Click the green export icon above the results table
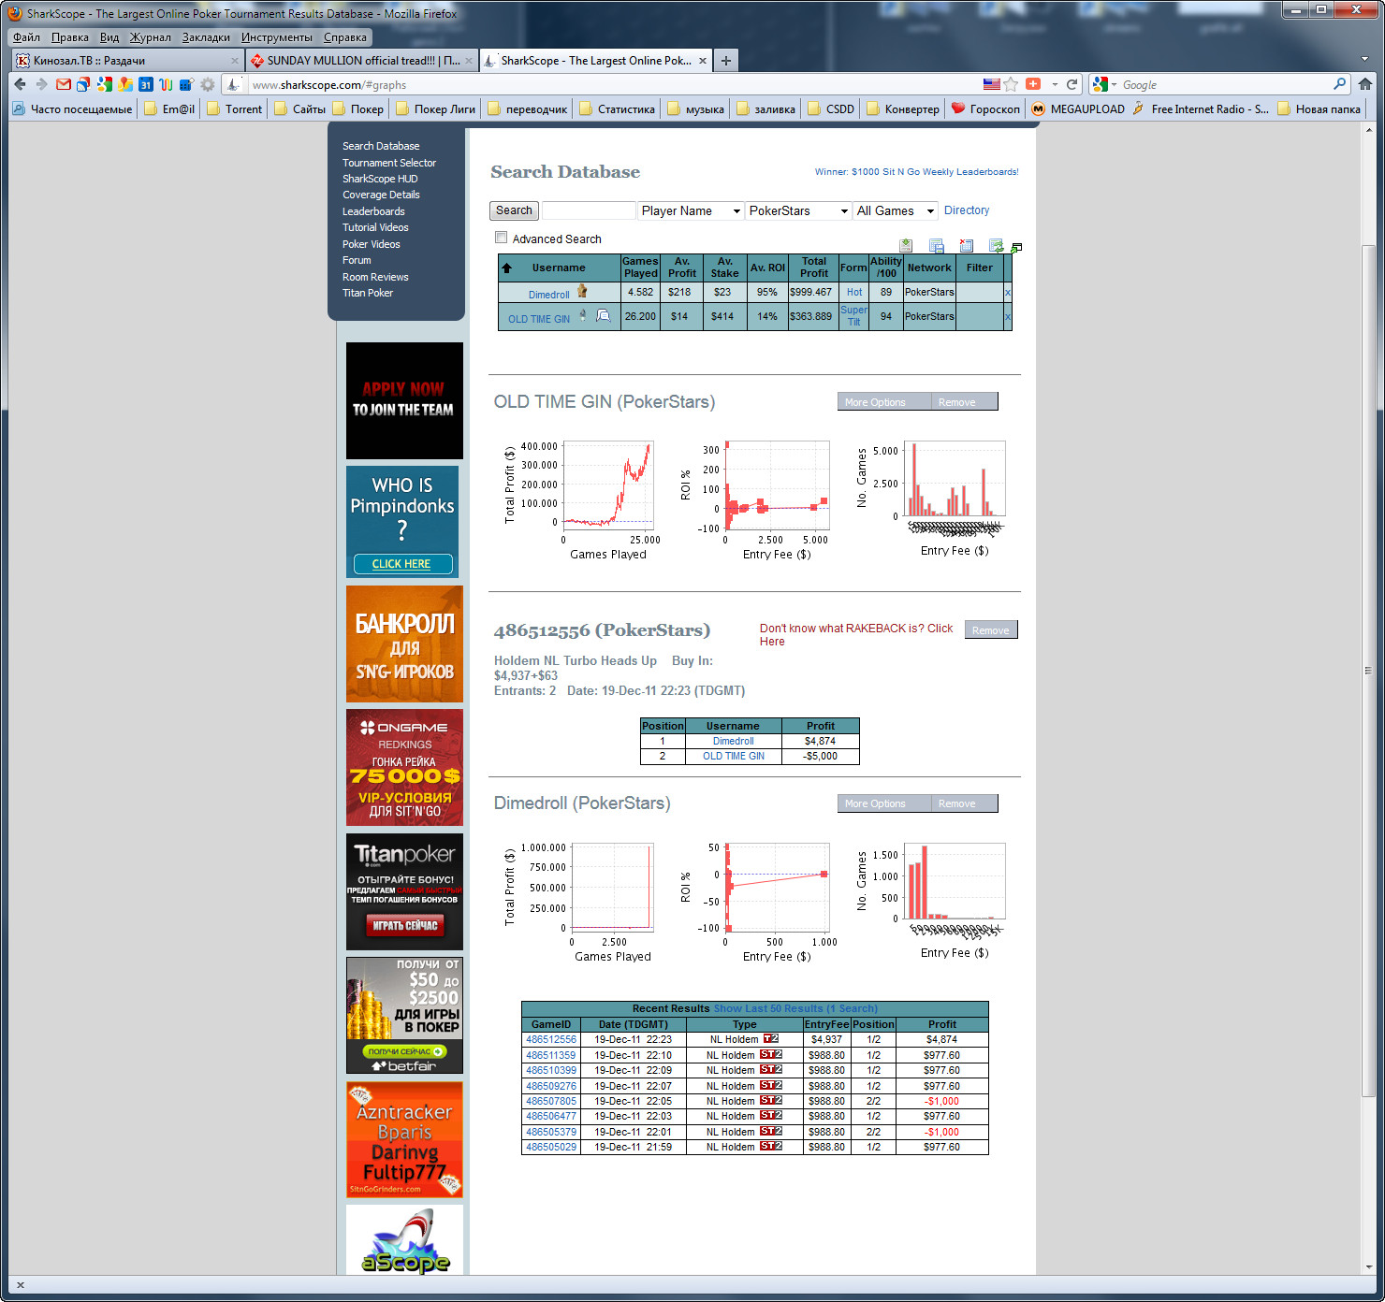Screen dimensions: 1385x1302 tap(906, 246)
